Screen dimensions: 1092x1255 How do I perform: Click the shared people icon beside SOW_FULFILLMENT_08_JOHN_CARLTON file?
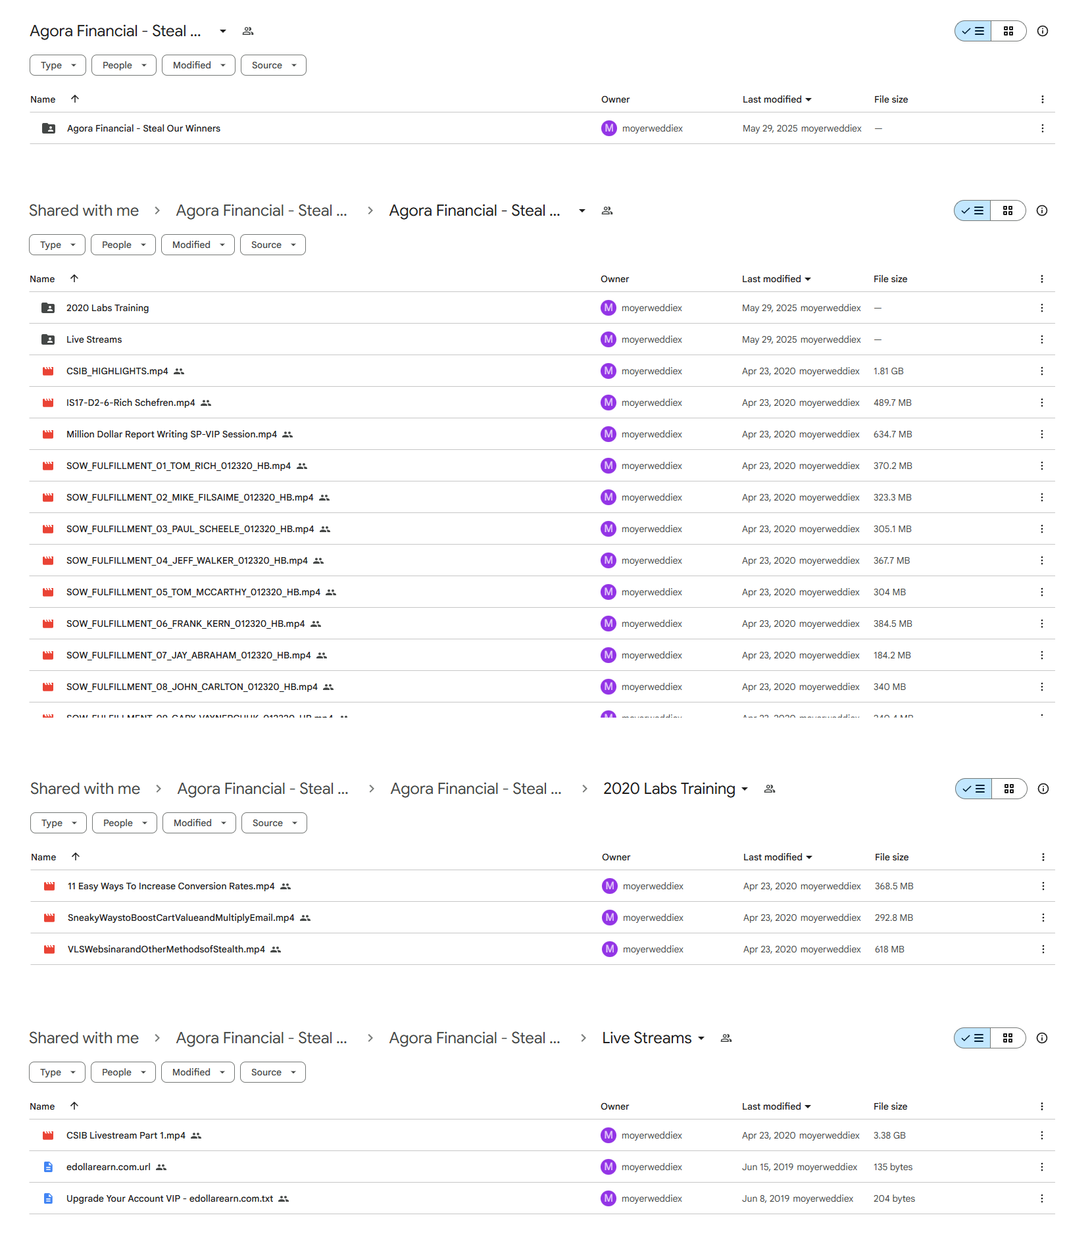[x=328, y=687]
